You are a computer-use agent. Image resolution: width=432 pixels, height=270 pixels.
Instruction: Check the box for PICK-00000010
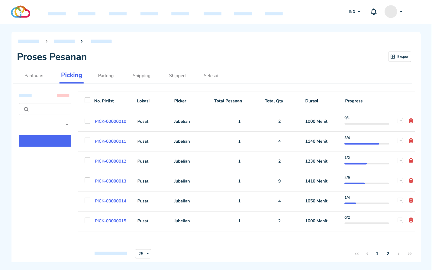point(88,121)
